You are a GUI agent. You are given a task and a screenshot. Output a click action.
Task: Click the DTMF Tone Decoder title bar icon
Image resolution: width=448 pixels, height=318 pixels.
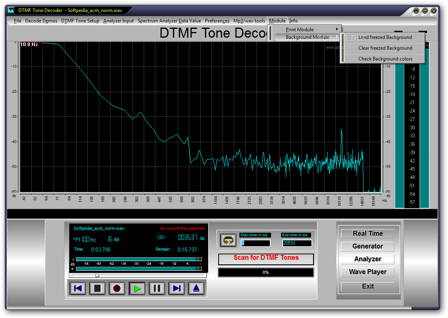(x=11, y=10)
